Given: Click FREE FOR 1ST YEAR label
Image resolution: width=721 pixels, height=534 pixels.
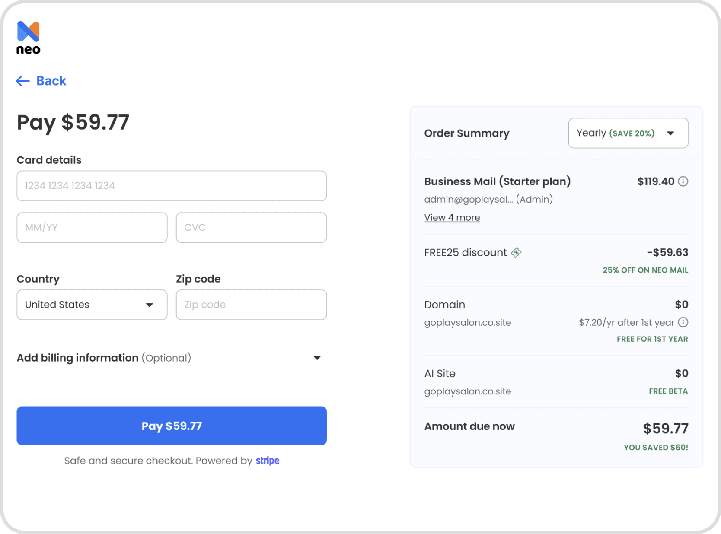Looking at the screenshot, I should (652, 339).
